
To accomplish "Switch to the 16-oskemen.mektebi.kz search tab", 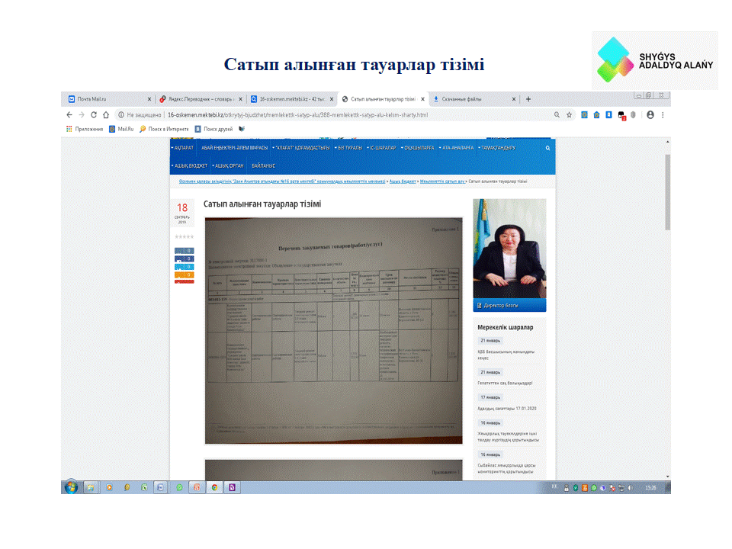I will point(291,99).
